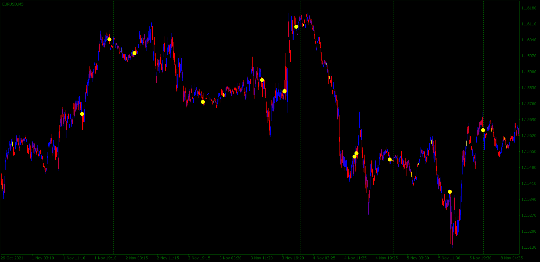The image size is (540, 262).
Task: Select the 1 Nov 03:10 time label
Action: [43, 258]
